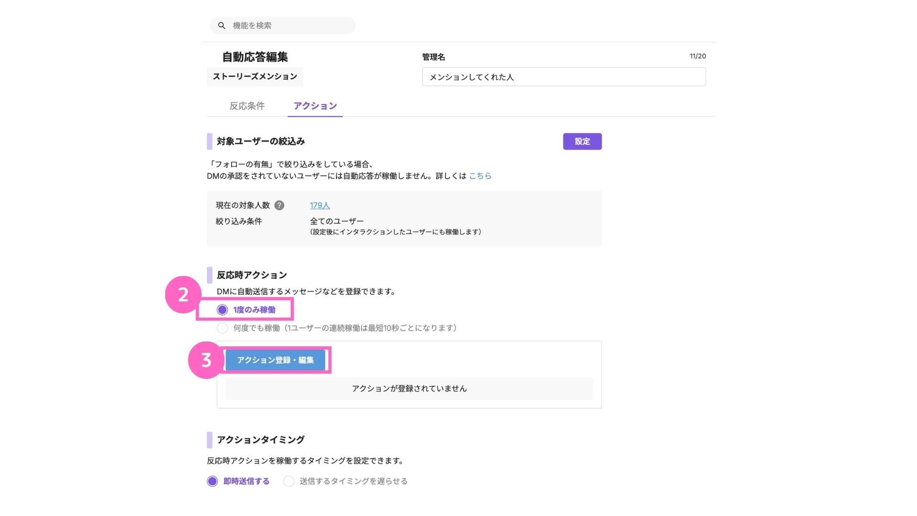Image resolution: width=917 pixels, height=516 pixels.
Task: Click the ストーリーズメンション label
Action: pos(255,76)
